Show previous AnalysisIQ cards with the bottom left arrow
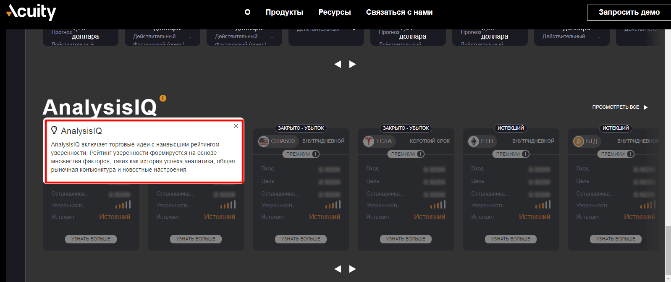 pyautogui.click(x=338, y=269)
